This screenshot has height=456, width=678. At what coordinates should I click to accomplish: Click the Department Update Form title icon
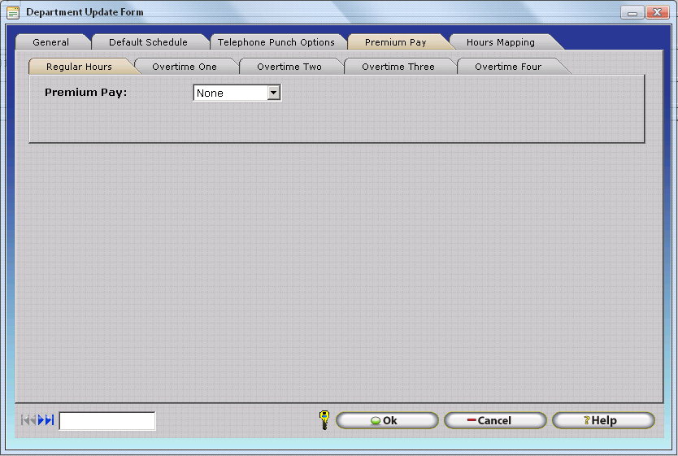pos(13,12)
